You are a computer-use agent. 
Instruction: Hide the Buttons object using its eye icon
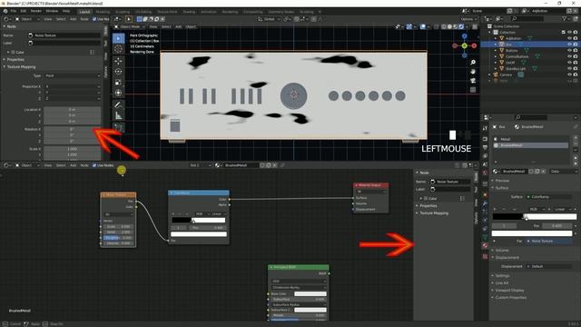tap(569, 51)
